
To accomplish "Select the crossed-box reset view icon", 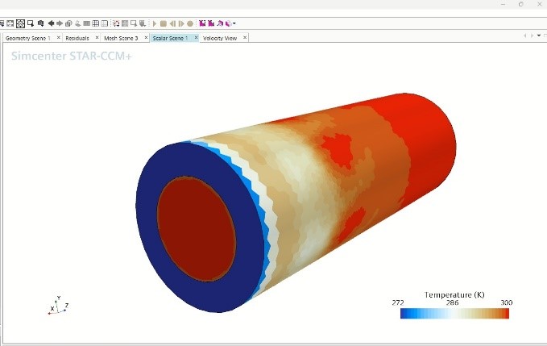I will click(x=20, y=23).
